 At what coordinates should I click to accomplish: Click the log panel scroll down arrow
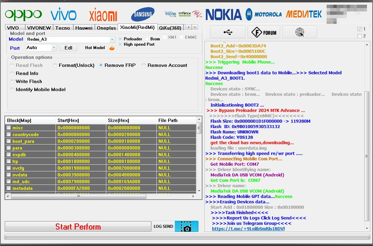pyautogui.click(x=367, y=229)
